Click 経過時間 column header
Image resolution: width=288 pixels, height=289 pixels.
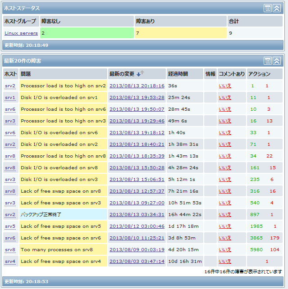pos(185,74)
